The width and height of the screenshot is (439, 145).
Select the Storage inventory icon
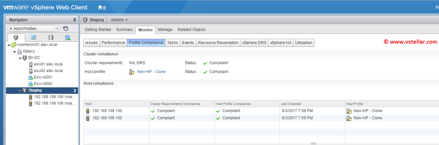(51, 37)
